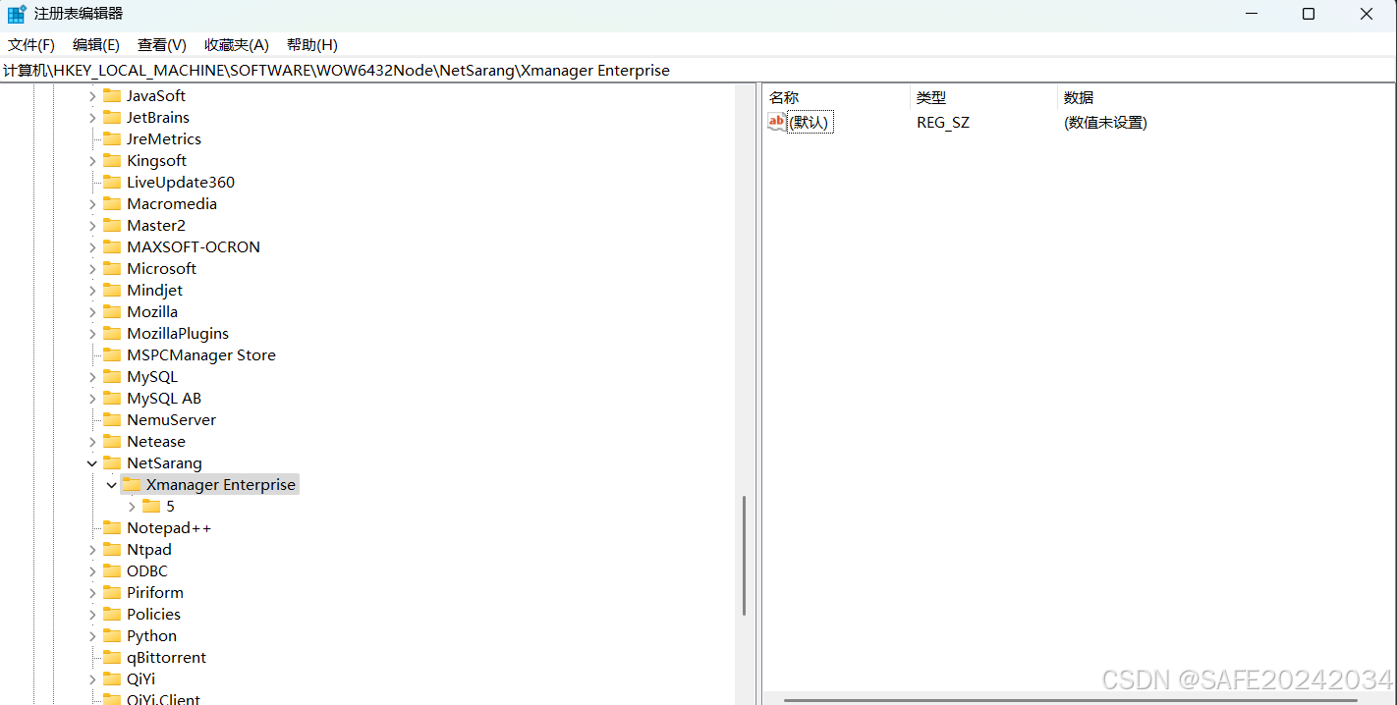This screenshot has width=1397, height=705.
Task: Click the Mindjet folder icon
Action: (112, 290)
